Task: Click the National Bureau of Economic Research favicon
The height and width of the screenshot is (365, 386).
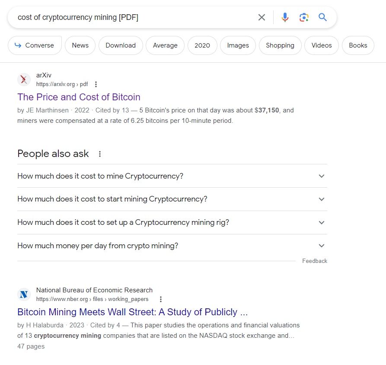Action: pos(24,295)
